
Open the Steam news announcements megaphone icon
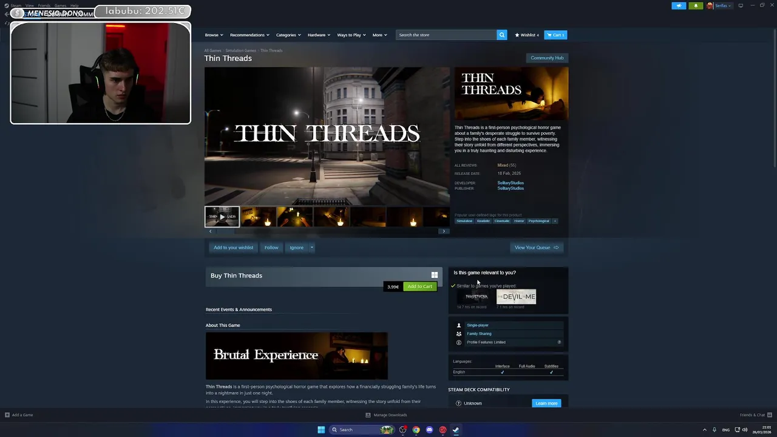679,5
